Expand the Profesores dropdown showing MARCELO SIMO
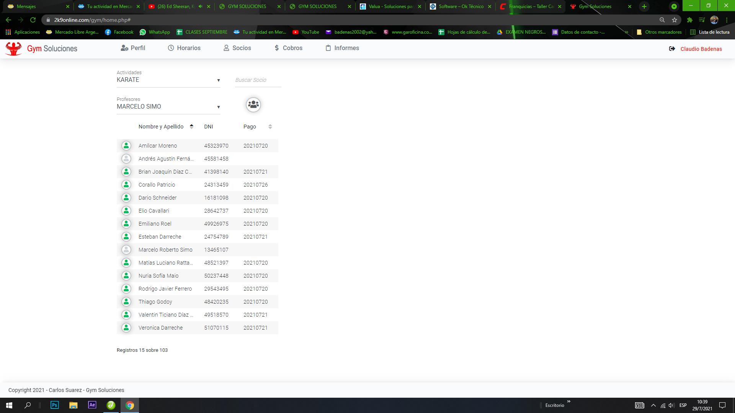Image resolution: width=735 pixels, height=413 pixels. [168, 107]
